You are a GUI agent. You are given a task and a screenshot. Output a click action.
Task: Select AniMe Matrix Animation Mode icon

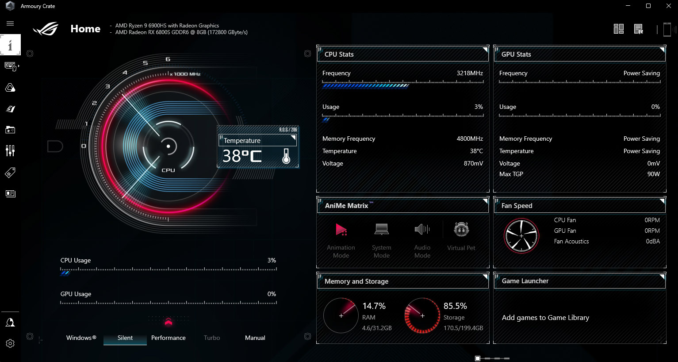(341, 229)
